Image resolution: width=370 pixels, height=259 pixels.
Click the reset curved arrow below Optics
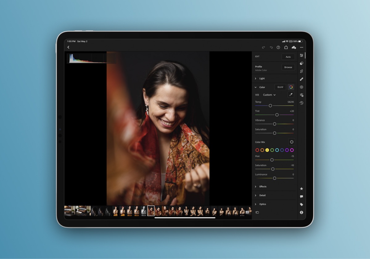(x=257, y=212)
